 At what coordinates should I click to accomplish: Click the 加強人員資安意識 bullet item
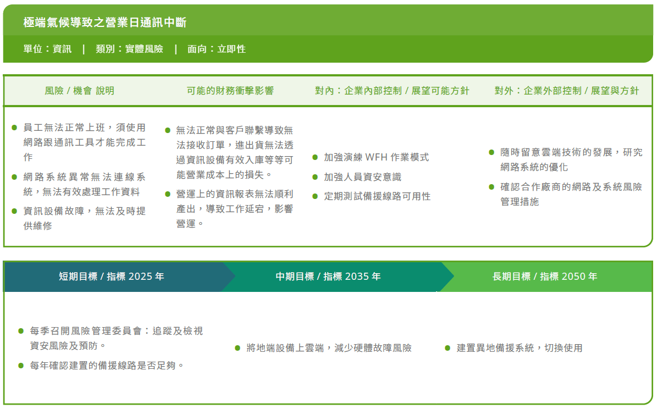[362, 177]
